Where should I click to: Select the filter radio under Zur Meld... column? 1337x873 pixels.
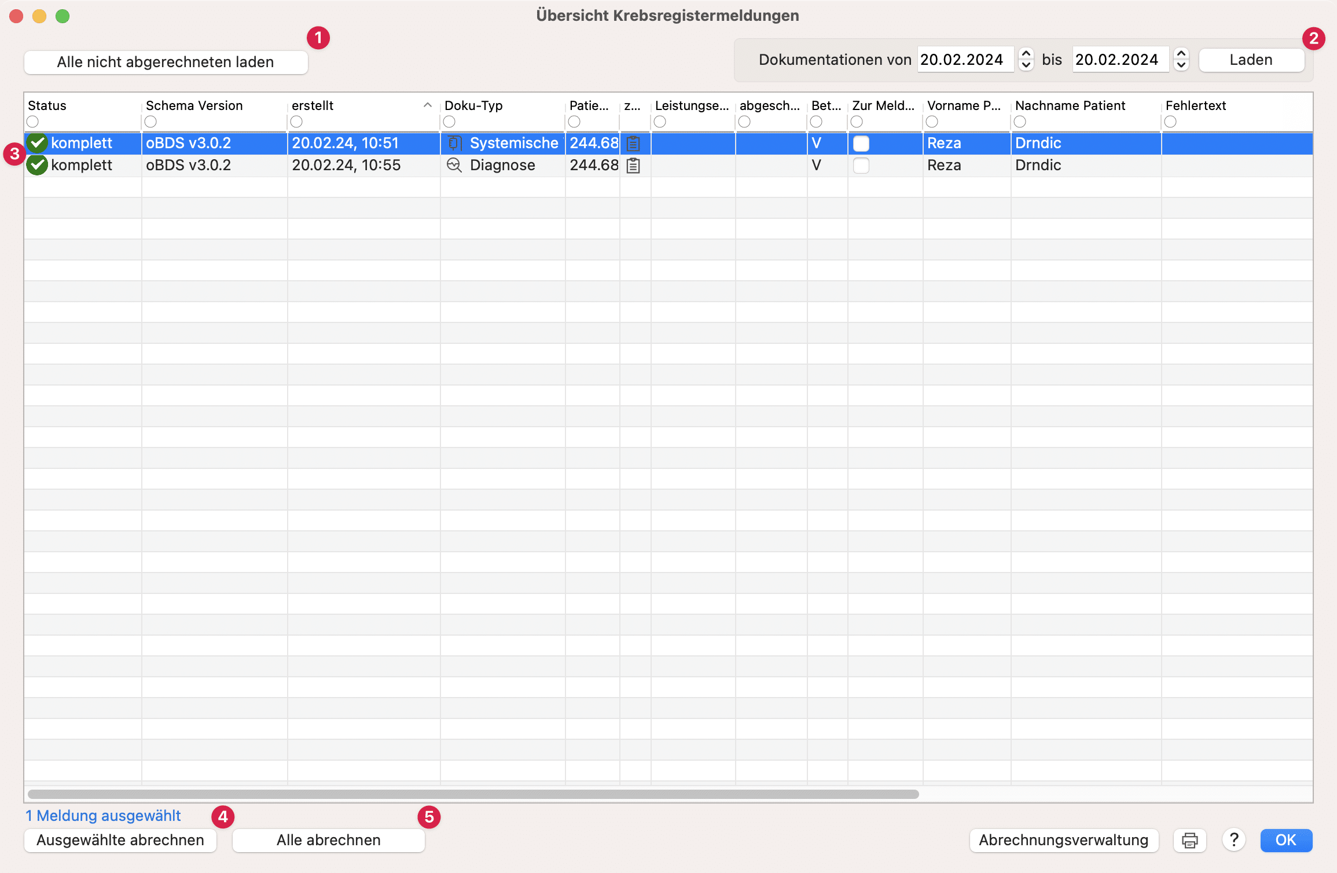(x=857, y=122)
